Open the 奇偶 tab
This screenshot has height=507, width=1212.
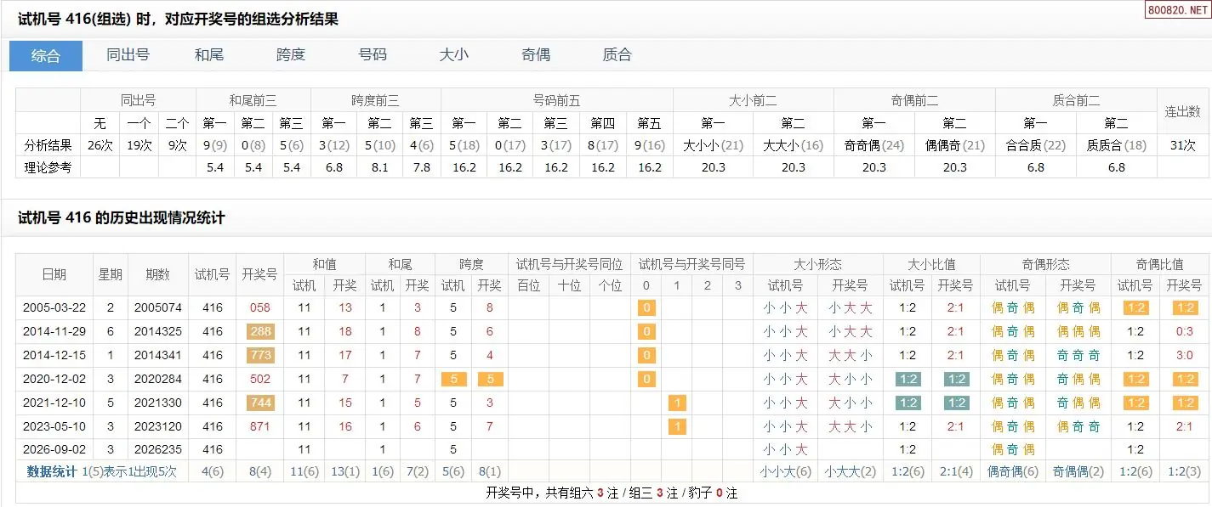536,55
